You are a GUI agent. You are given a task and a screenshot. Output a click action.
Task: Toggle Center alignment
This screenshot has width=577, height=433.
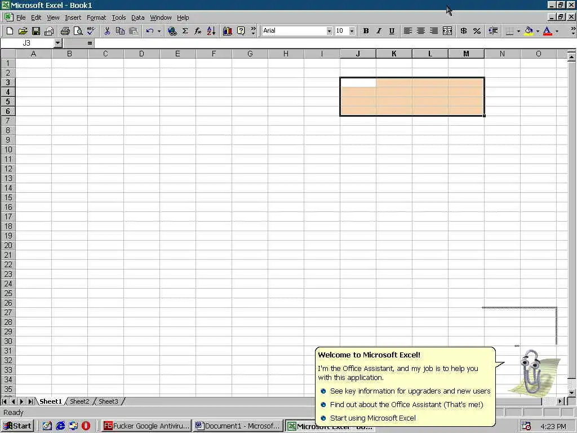pos(421,31)
